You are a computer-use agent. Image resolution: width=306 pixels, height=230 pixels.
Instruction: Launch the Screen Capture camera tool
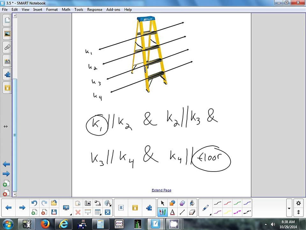(88, 203)
